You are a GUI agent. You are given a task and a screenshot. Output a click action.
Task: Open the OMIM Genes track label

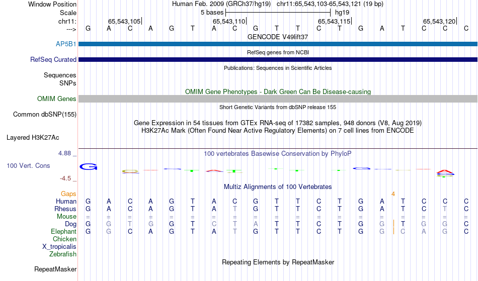(57, 99)
